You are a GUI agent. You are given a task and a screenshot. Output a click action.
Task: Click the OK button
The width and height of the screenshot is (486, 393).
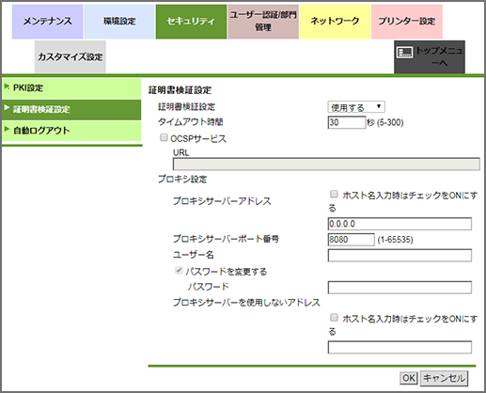409,378
